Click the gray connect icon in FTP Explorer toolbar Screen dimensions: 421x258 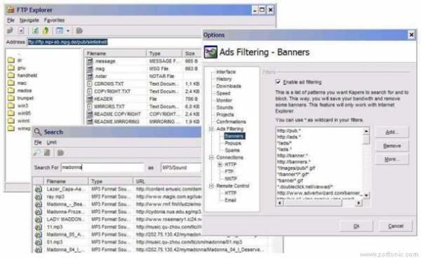coord(10,30)
